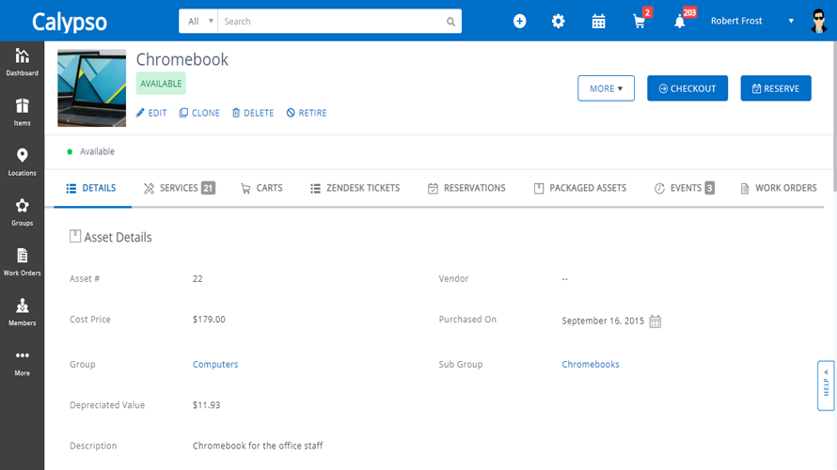Open the notifications bell icon
The height and width of the screenshot is (470, 837).
[680, 21]
